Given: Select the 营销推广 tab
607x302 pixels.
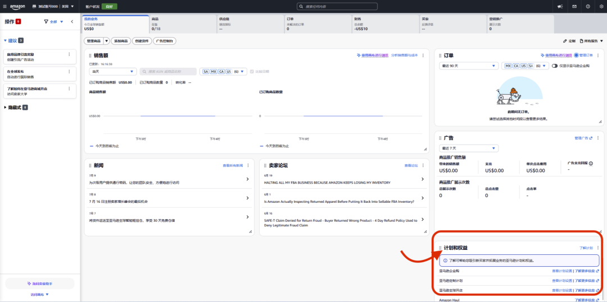Looking at the screenshot, I should pyautogui.click(x=520, y=24).
